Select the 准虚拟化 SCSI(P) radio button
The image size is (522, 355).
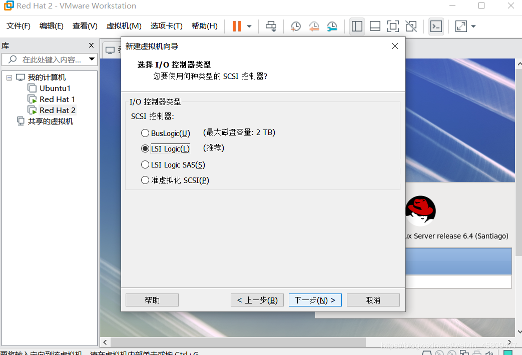[x=145, y=180]
